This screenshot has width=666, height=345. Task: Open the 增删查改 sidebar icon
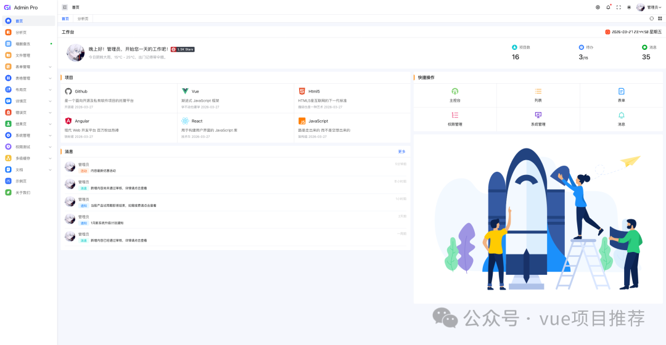pyautogui.click(x=8, y=44)
